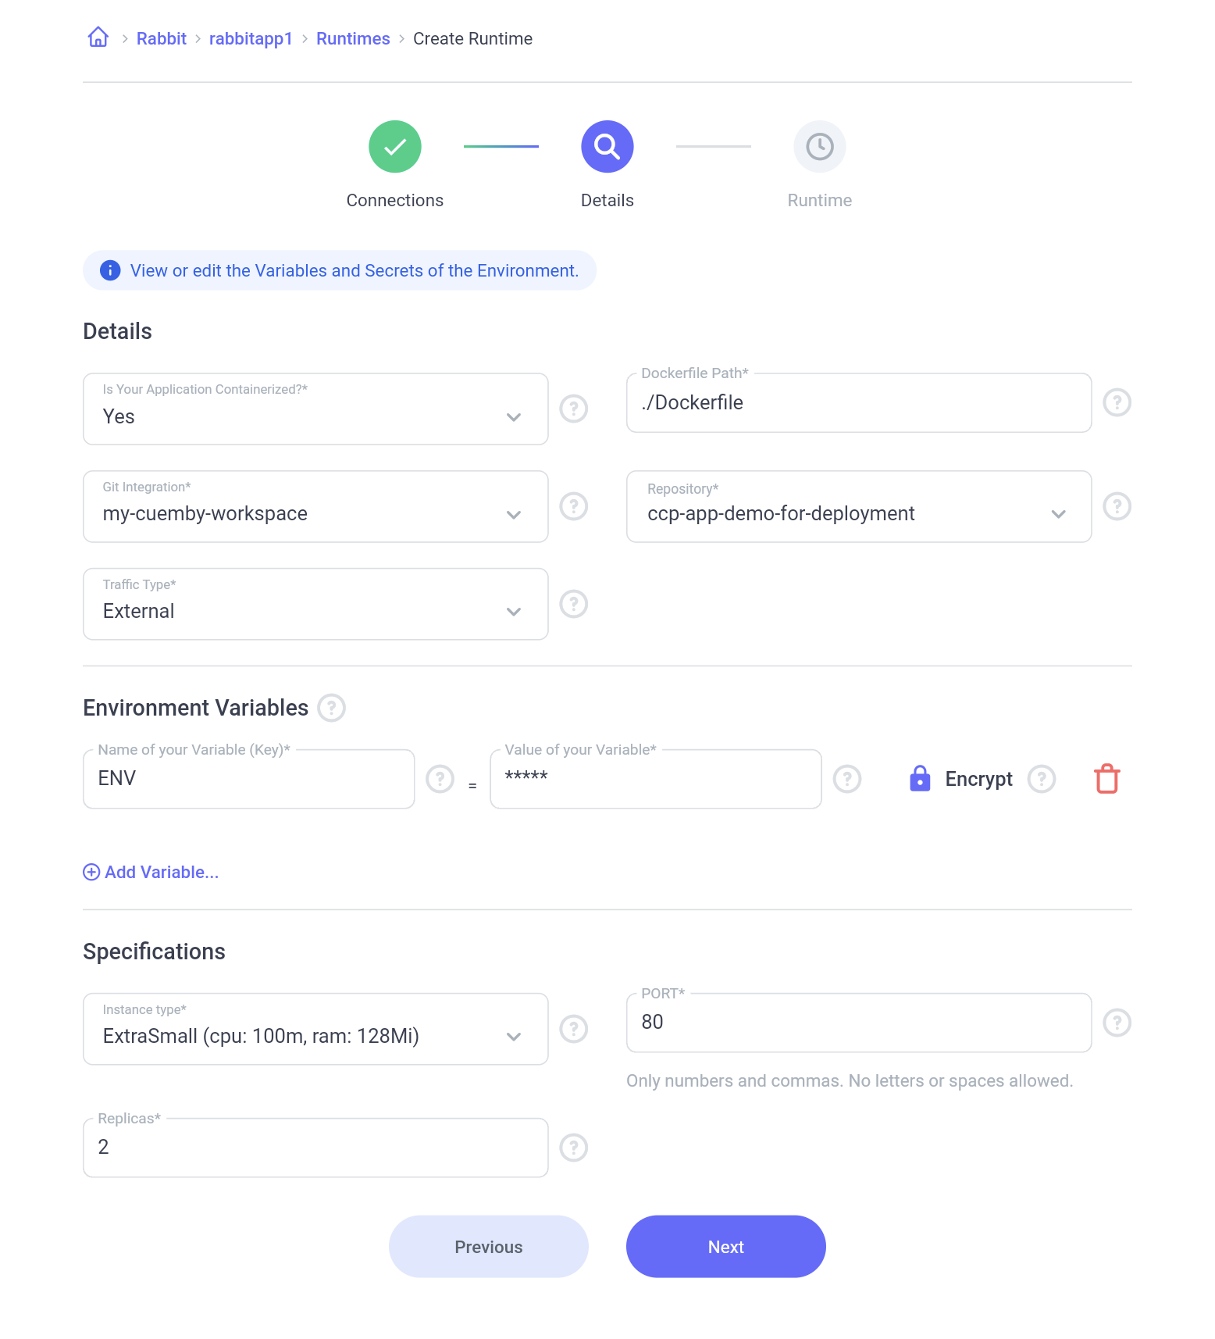This screenshot has width=1215, height=1339.
Task: Delete the ENV variable using trash icon
Action: 1106,778
